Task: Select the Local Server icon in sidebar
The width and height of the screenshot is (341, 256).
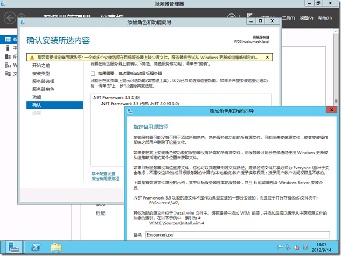Action: [x=8, y=48]
